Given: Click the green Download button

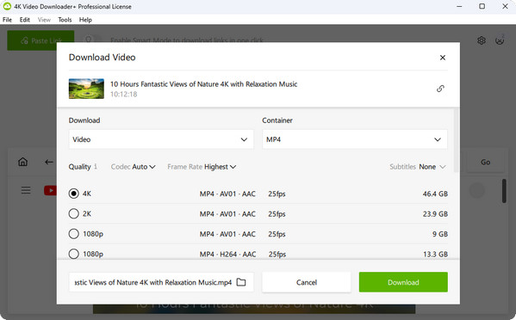Looking at the screenshot, I should coord(403,282).
